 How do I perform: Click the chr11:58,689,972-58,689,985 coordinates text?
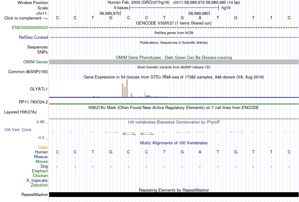click(x=200, y=3)
